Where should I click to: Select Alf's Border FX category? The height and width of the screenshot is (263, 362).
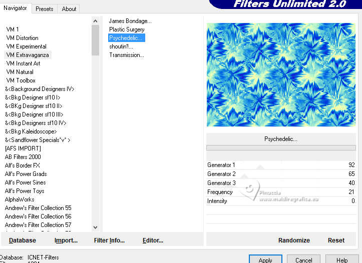tap(22, 165)
